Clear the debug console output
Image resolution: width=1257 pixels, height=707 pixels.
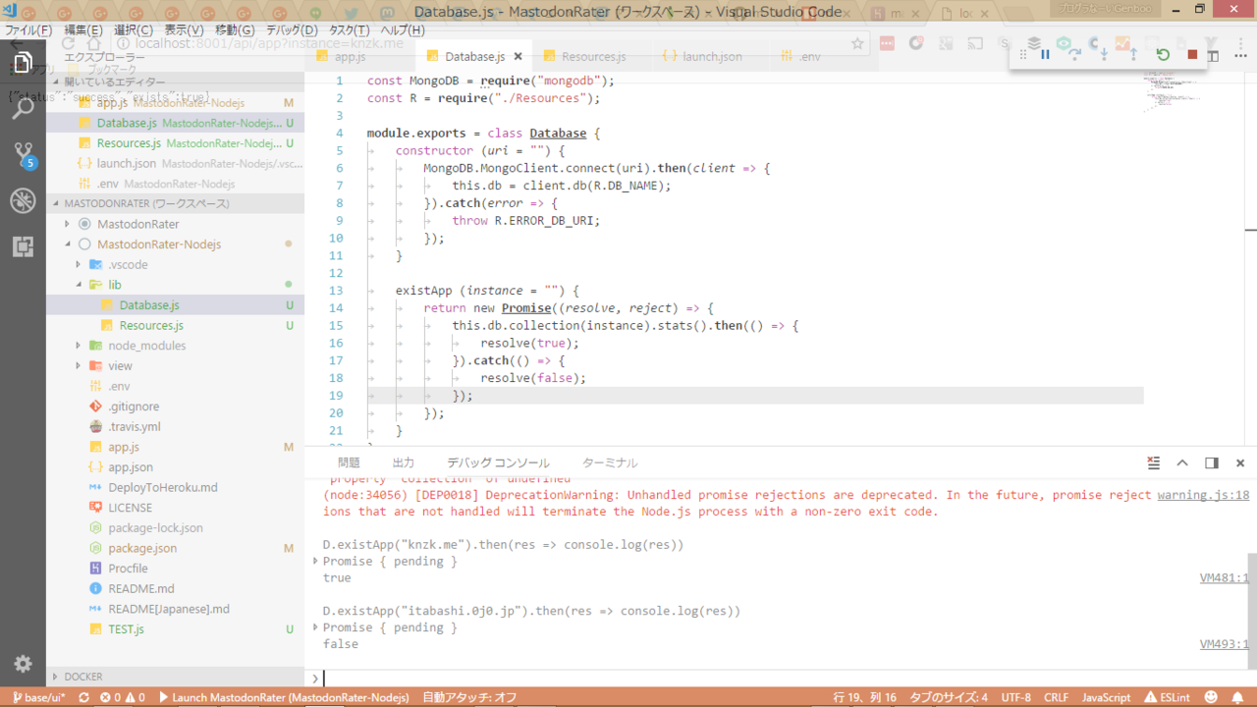(1154, 462)
